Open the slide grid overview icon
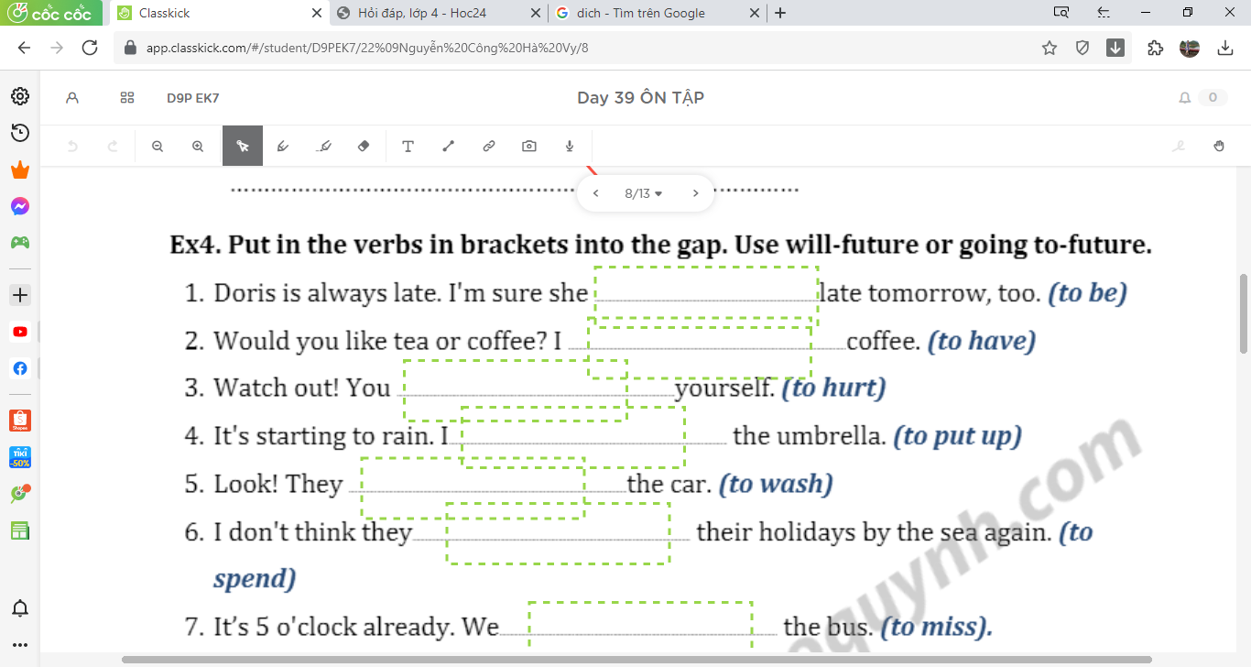 click(x=127, y=98)
